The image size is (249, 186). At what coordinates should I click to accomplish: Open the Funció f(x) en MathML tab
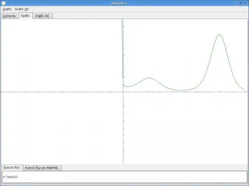point(42,168)
